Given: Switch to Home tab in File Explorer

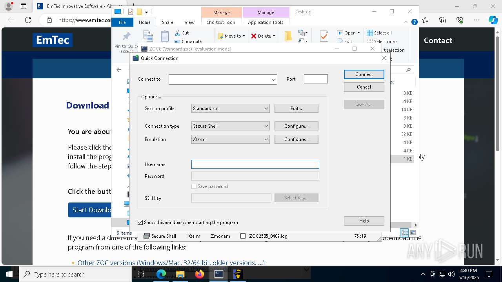Looking at the screenshot, I should coord(144,22).
